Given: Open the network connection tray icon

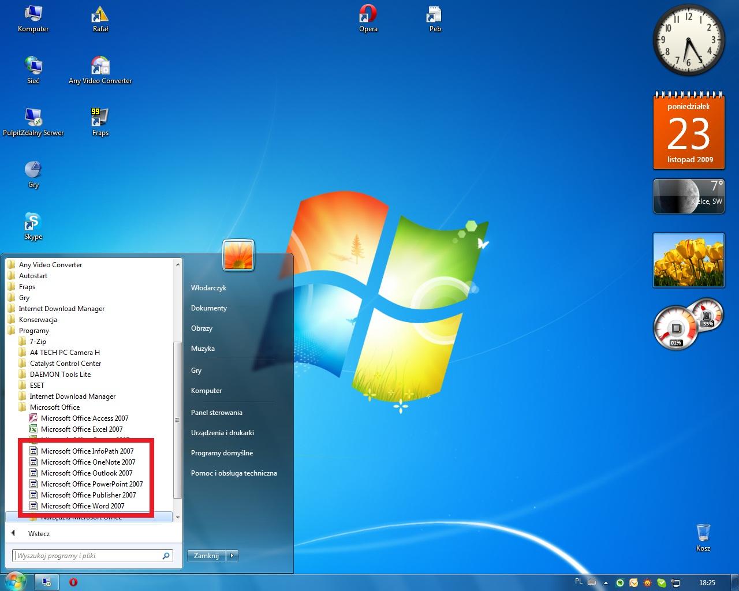Looking at the screenshot, I should 675,583.
